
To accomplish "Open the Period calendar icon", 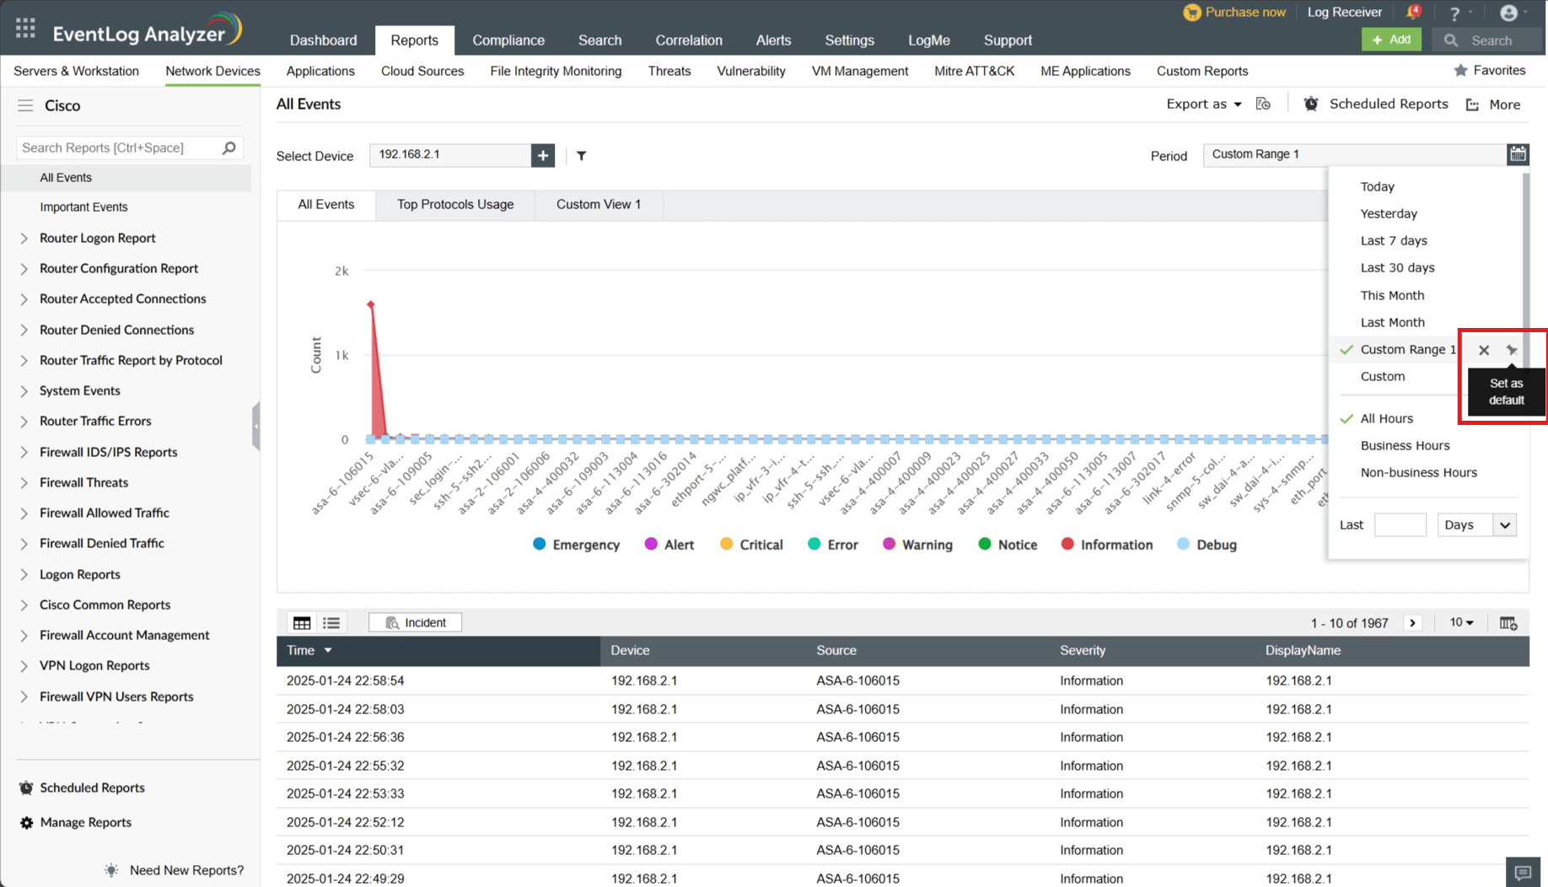I will tap(1518, 154).
